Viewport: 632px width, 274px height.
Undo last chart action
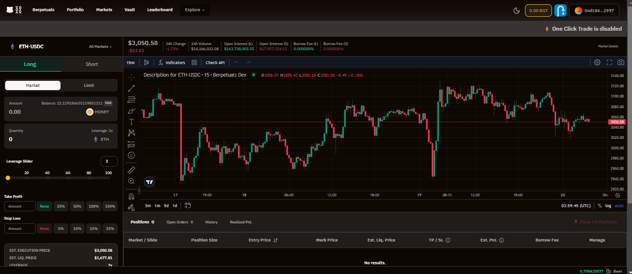(x=236, y=62)
